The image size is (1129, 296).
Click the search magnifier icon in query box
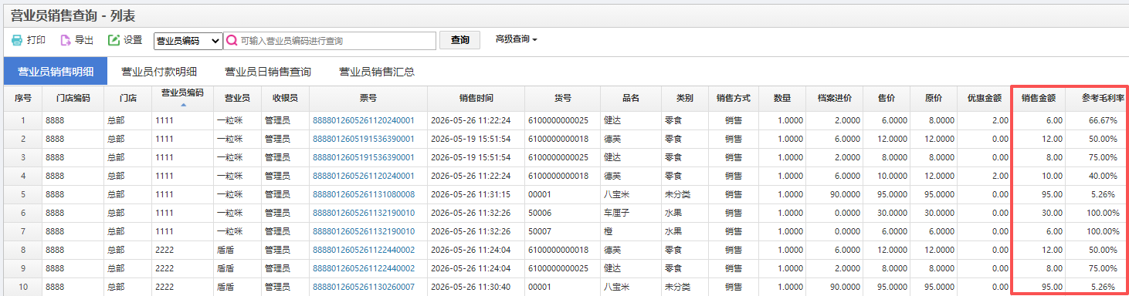[x=231, y=41]
